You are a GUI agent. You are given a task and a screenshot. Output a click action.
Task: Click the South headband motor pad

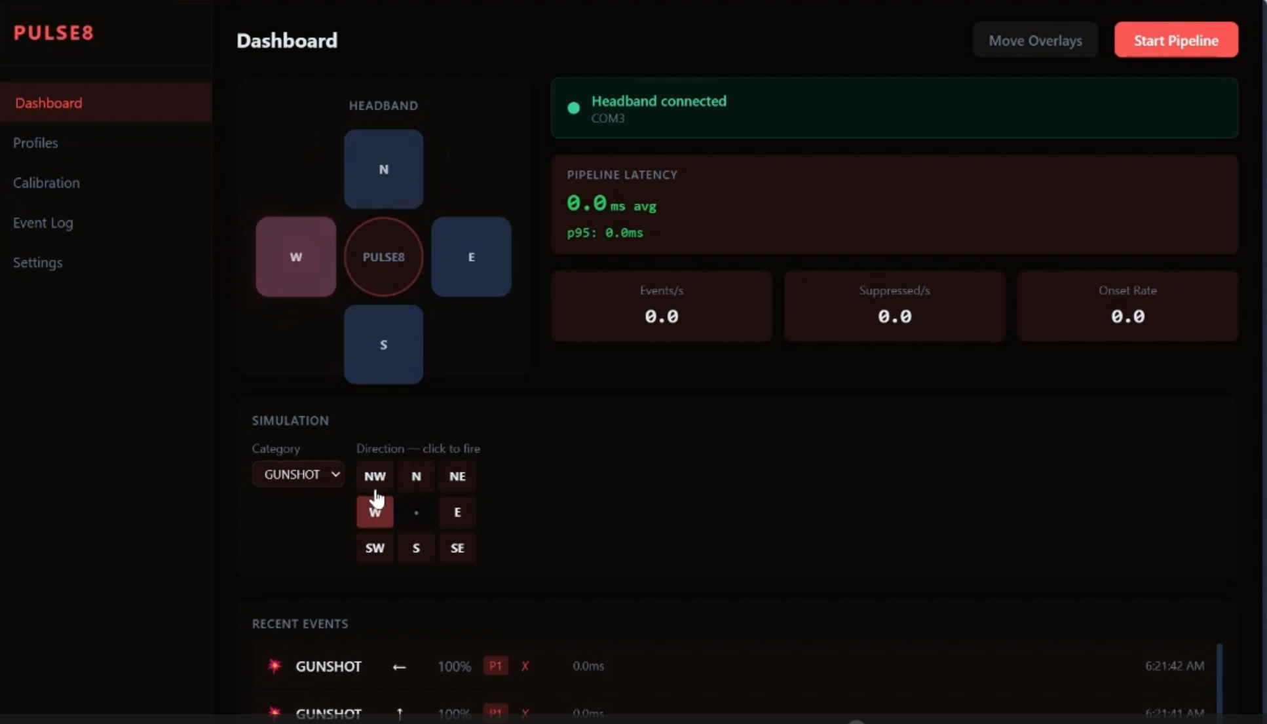tap(383, 345)
